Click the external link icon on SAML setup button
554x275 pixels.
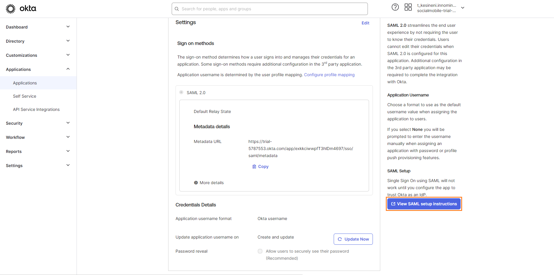[393, 204]
